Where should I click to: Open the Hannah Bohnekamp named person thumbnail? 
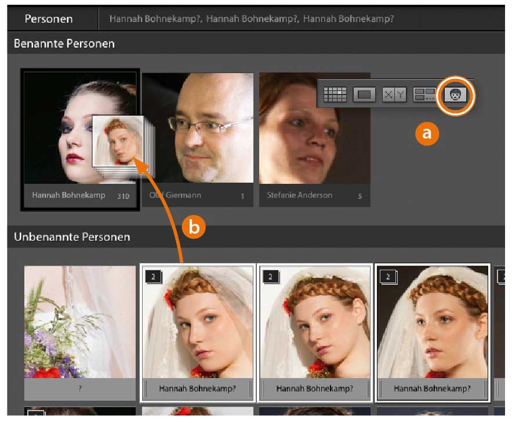pos(80,128)
